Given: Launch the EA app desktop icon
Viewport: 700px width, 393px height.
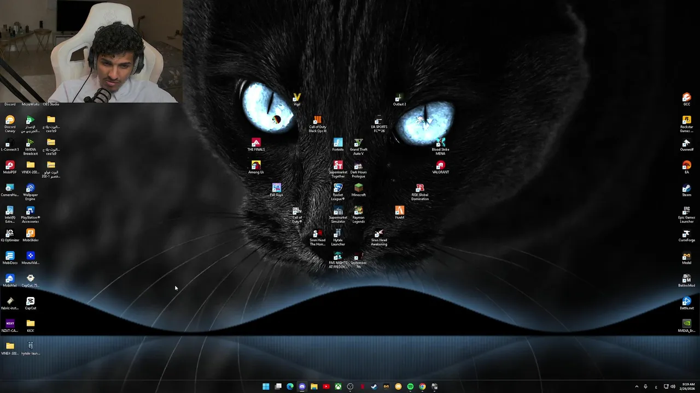Looking at the screenshot, I should click(686, 168).
